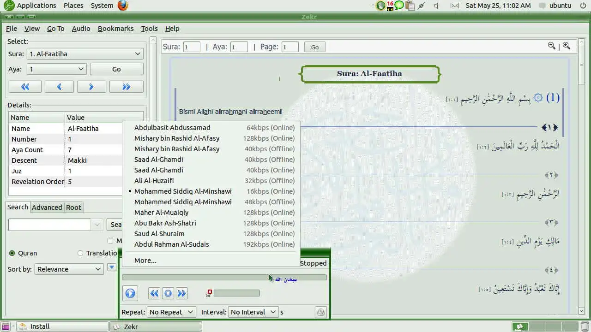Open the trash icon in bottom panel
Viewport: 591px width, 332px height.
585,326
